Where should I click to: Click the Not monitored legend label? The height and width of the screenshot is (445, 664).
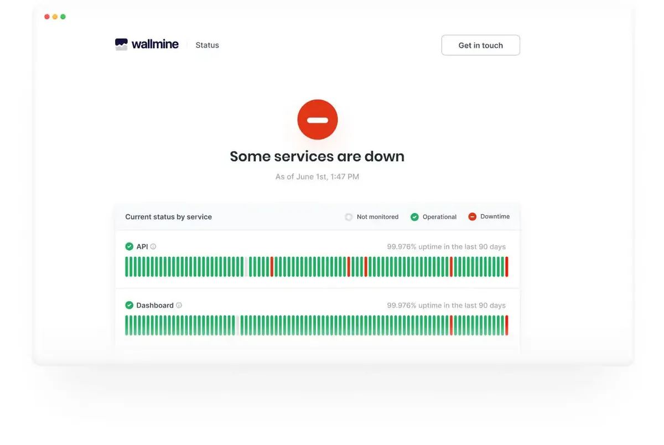pyautogui.click(x=377, y=217)
